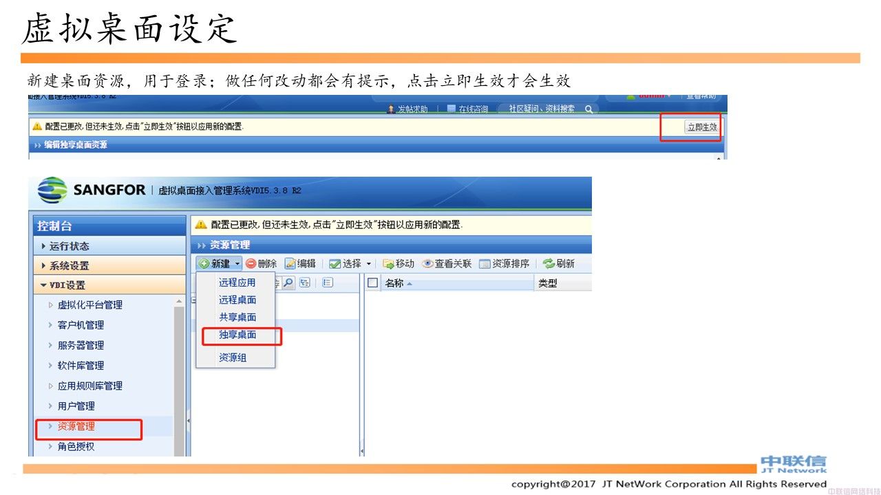
Task: Expand the 运行状态 section
Action: 109,246
